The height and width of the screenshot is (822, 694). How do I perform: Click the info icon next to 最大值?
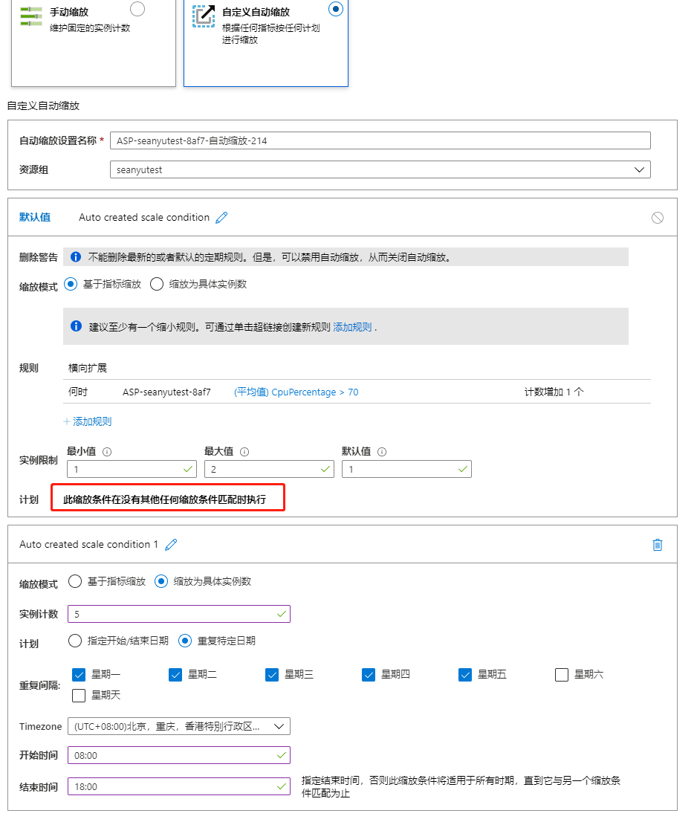click(246, 451)
